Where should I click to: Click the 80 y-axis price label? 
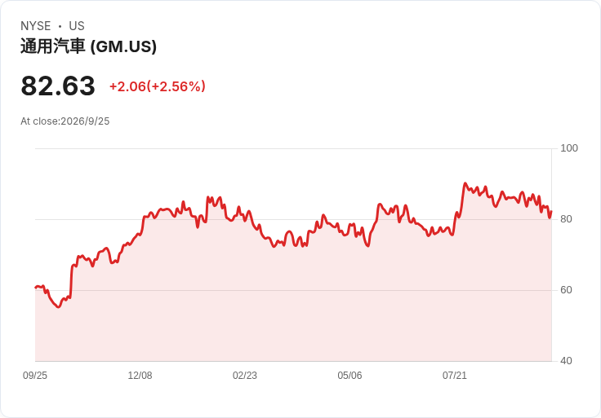coord(566,219)
